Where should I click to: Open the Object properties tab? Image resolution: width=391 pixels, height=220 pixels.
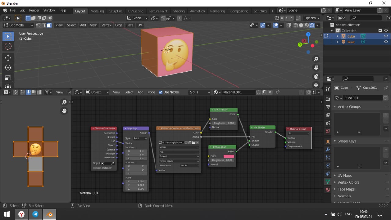(x=328, y=142)
